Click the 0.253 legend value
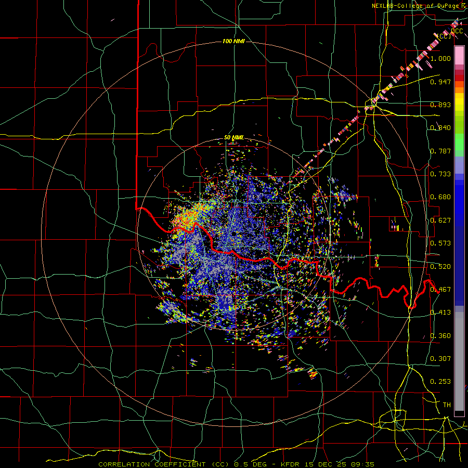This screenshot has width=468, height=468. coord(440,382)
